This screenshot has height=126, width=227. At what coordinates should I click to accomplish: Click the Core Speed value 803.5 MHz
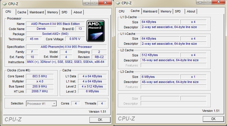pos(40,76)
